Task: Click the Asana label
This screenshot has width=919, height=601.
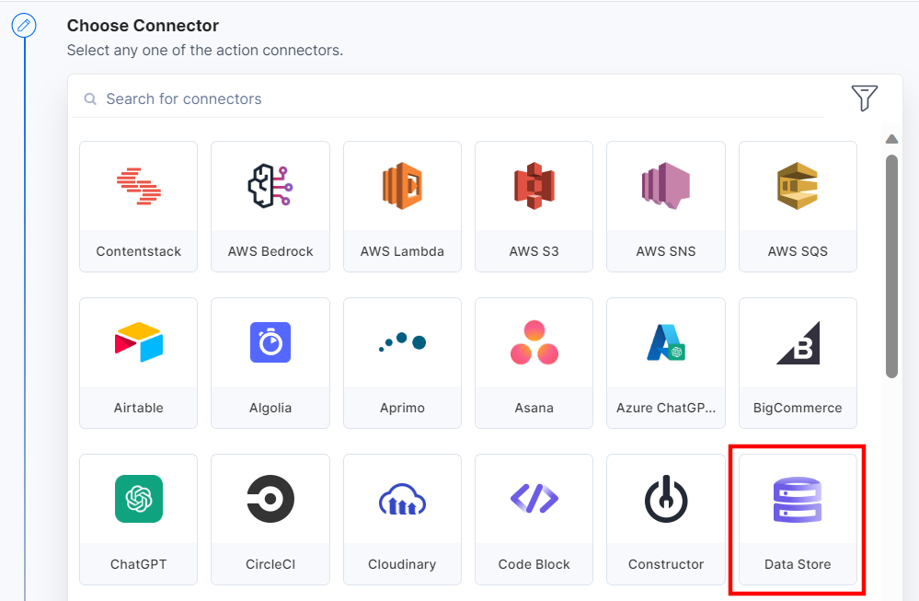Action: pos(534,408)
